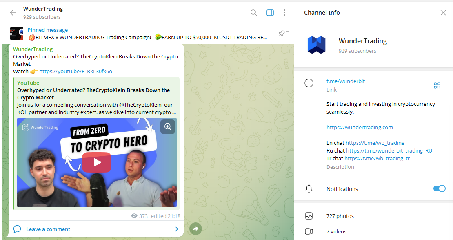Image resolution: width=453 pixels, height=240 pixels.
Task: Forward the post with share arrow
Action: pos(195,229)
